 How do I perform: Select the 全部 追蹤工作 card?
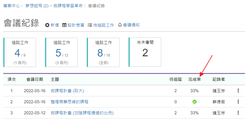point(103,52)
